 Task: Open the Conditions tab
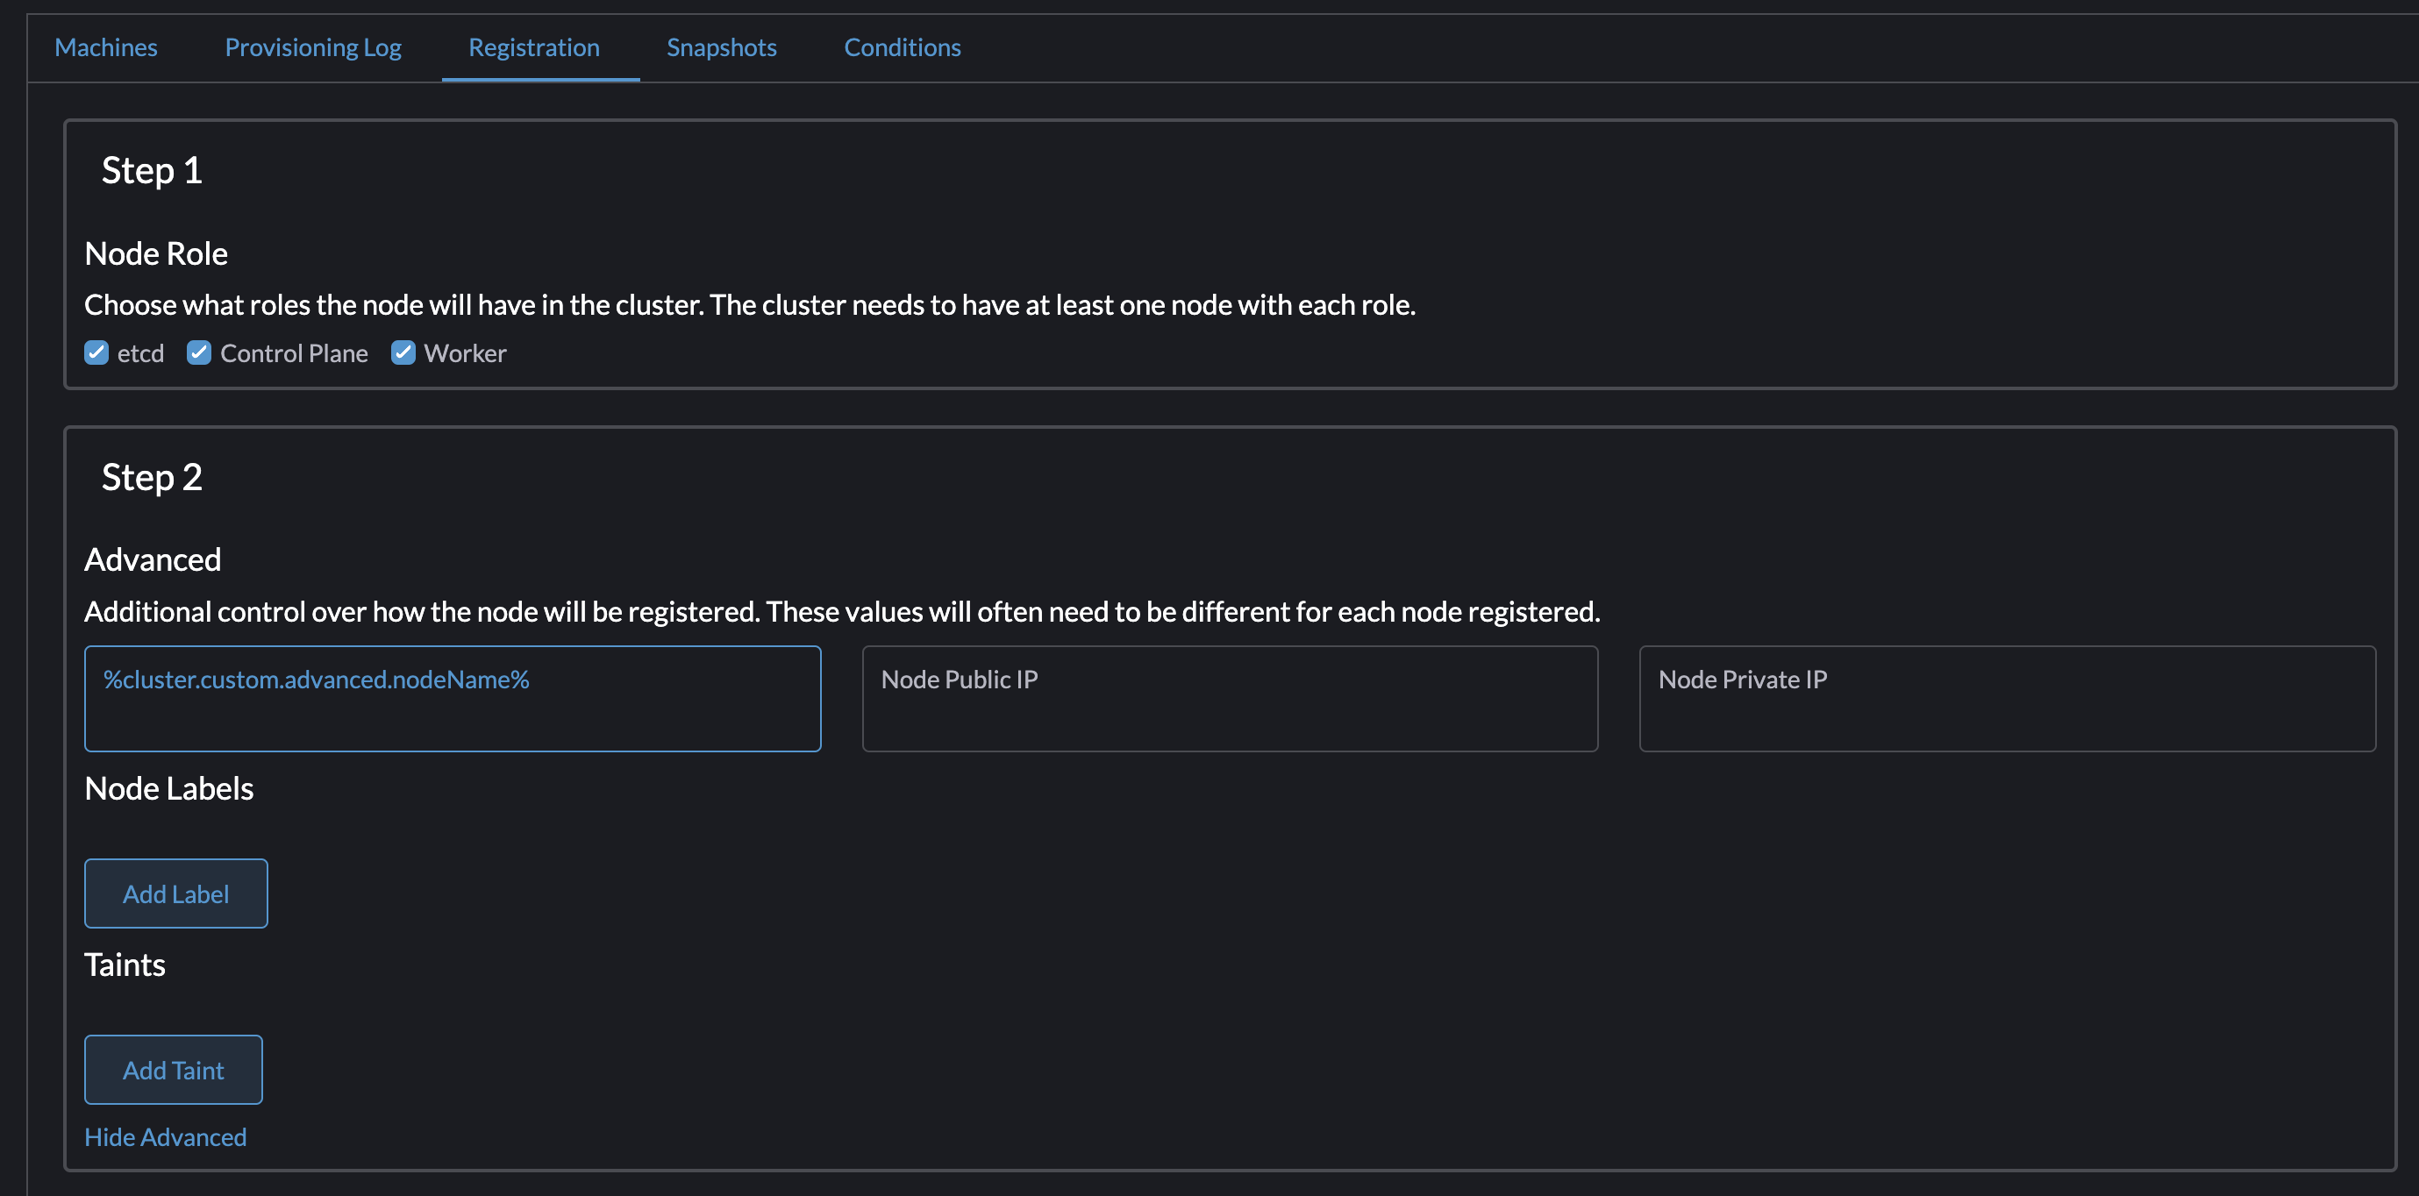pyautogui.click(x=902, y=47)
